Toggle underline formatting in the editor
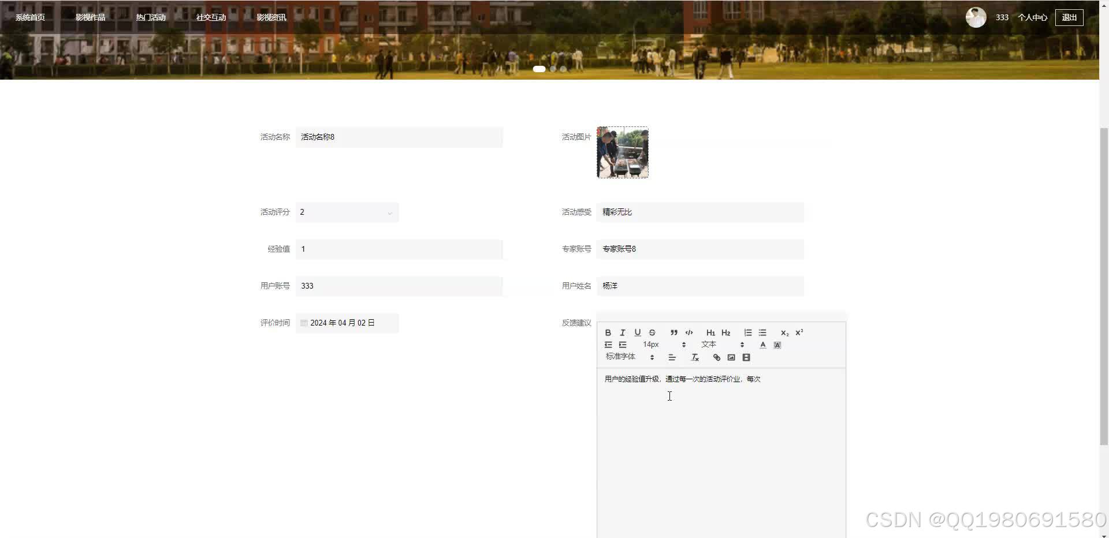This screenshot has width=1109, height=538. pyautogui.click(x=638, y=332)
